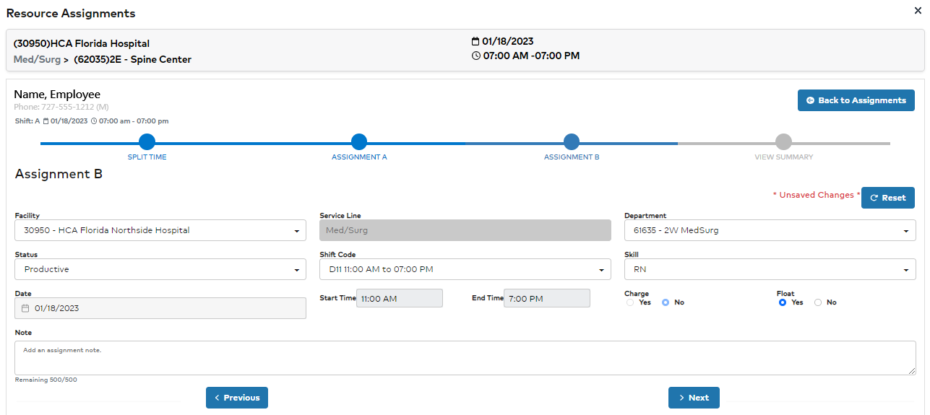Click the View Summary step circle

783,142
